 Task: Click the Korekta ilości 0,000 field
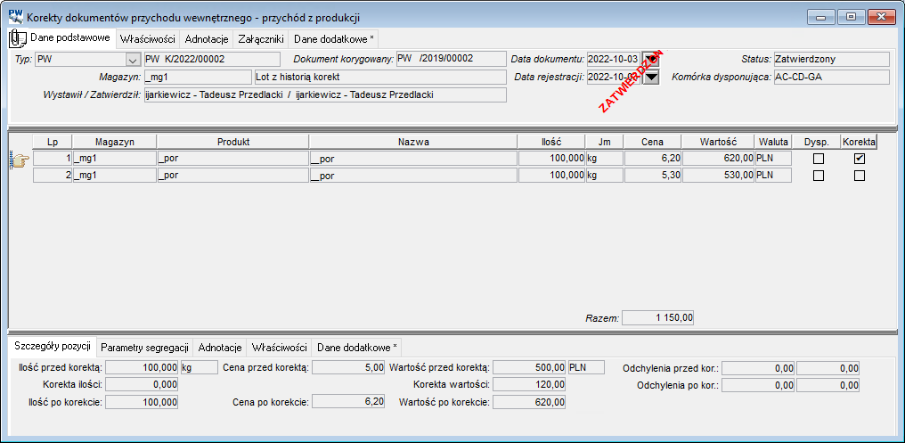point(142,385)
